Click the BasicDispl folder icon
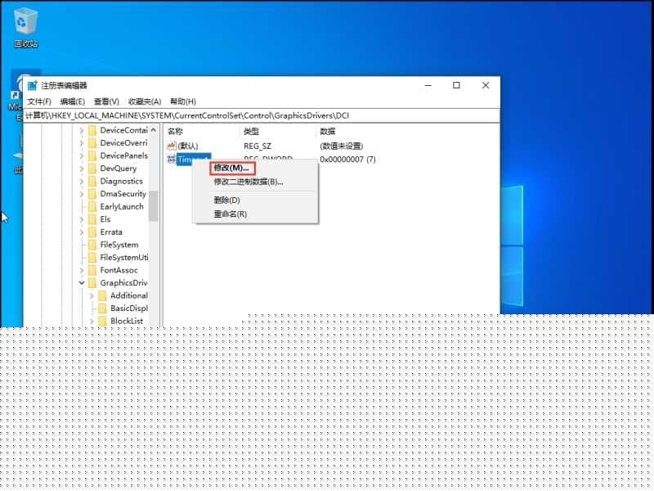This screenshot has height=491, width=654. pyautogui.click(x=103, y=309)
